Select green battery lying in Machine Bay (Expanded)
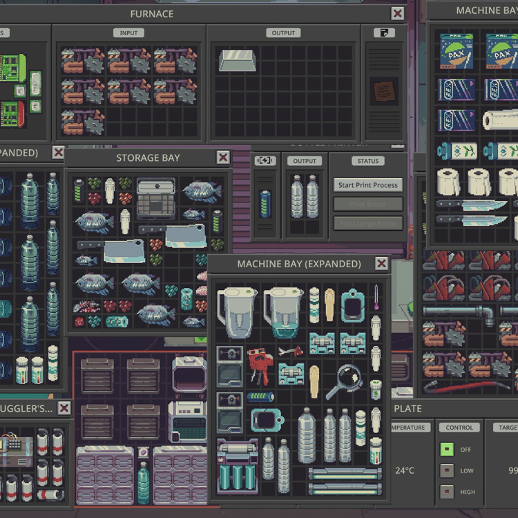The height and width of the screenshot is (518, 518). (260, 396)
